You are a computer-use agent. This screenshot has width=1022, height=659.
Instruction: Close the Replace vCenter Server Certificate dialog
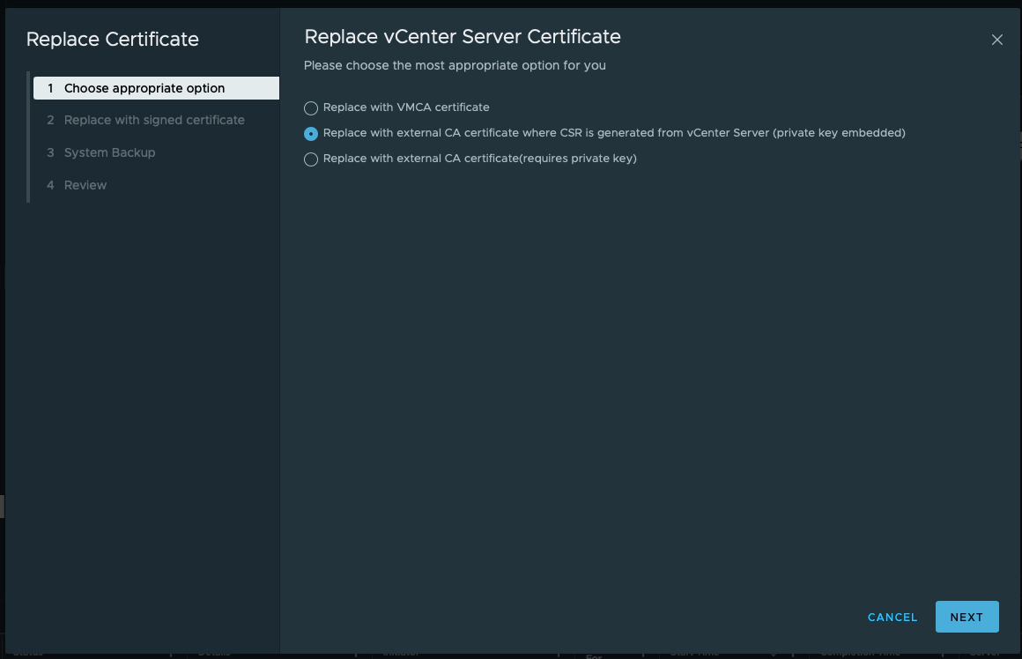click(x=996, y=40)
